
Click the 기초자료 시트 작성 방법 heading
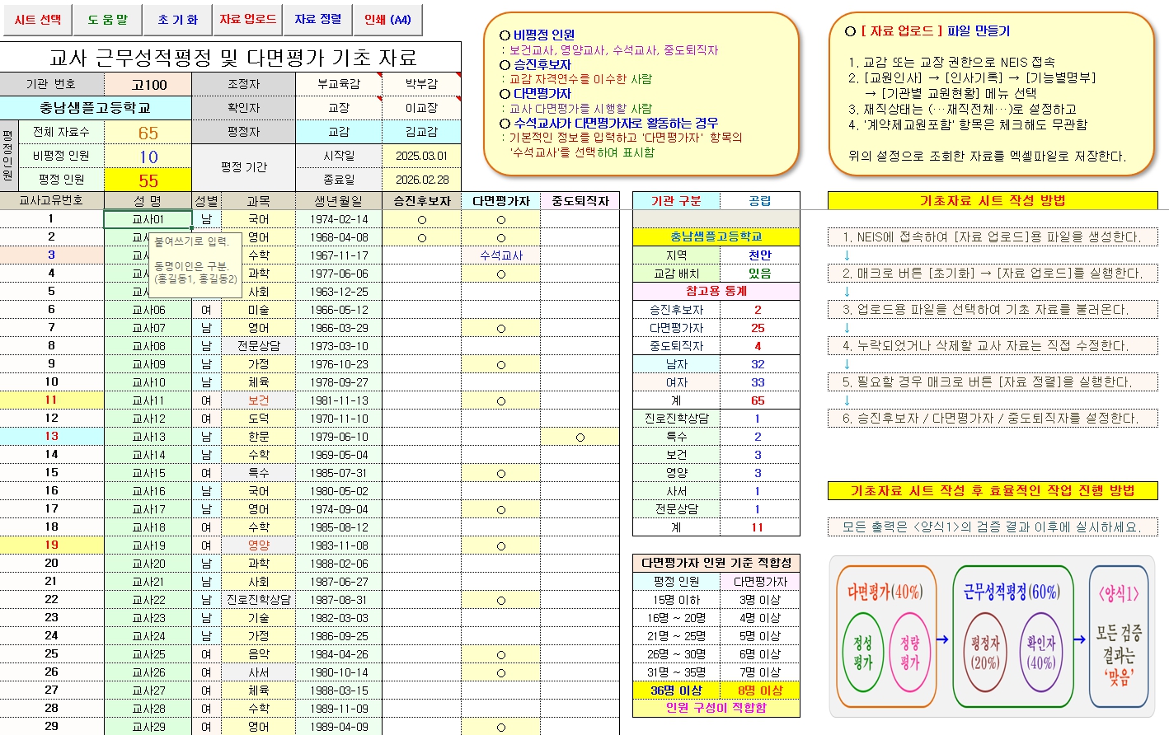point(993,201)
